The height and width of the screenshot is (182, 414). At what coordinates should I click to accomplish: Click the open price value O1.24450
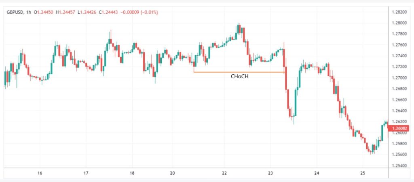43,12
